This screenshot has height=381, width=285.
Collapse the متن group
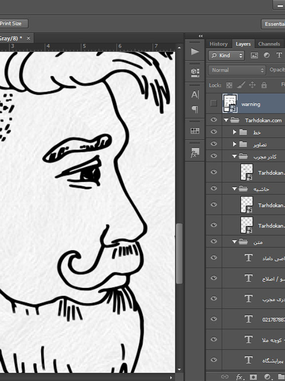point(234,241)
